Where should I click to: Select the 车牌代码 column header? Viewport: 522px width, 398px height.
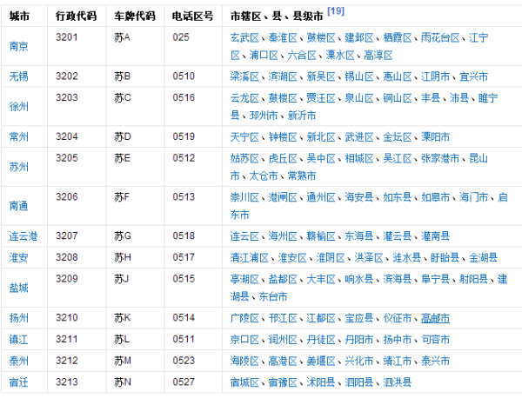click(x=135, y=16)
